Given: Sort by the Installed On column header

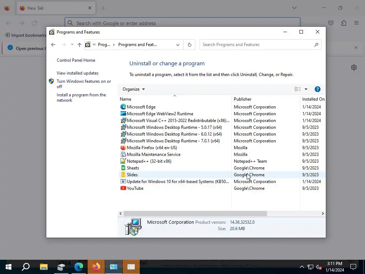Looking at the screenshot, I should click(x=313, y=99).
